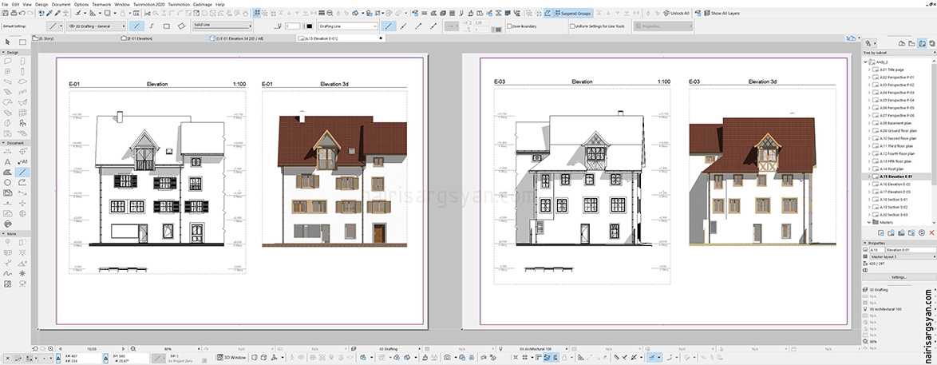Click the 03 Architectural 100 pen set in bottom bar
This screenshot has height=365, width=937.
(x=536, y=348)
